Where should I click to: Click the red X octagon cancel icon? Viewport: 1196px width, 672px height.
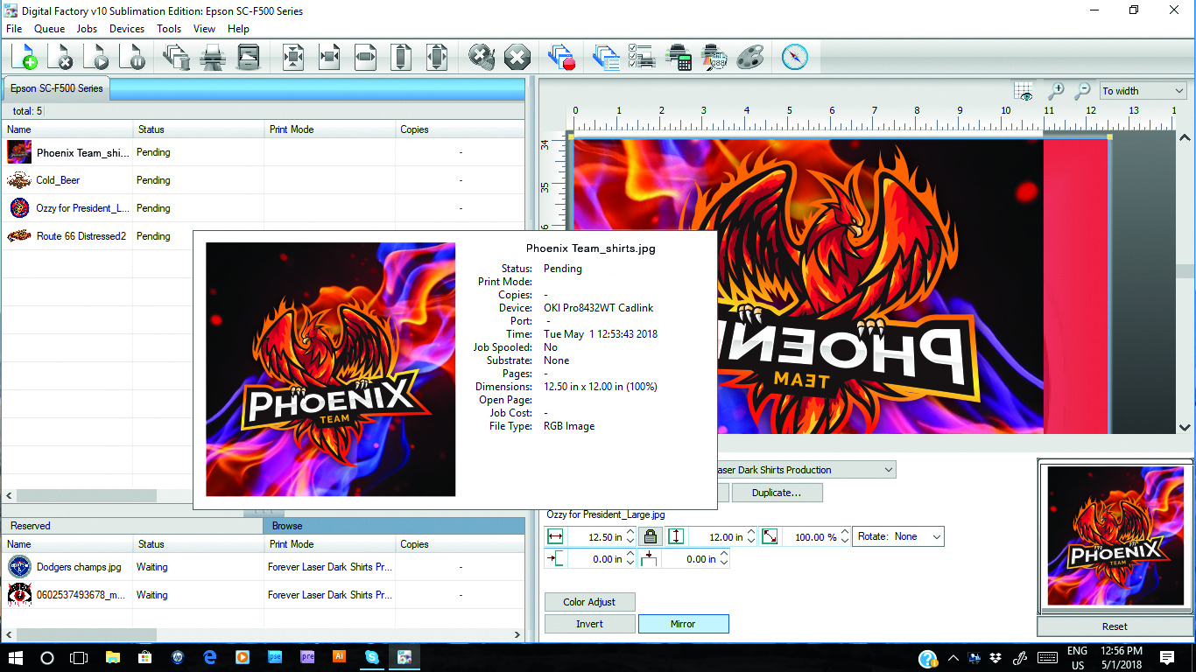pyautogui.click(x=517, y=58)
